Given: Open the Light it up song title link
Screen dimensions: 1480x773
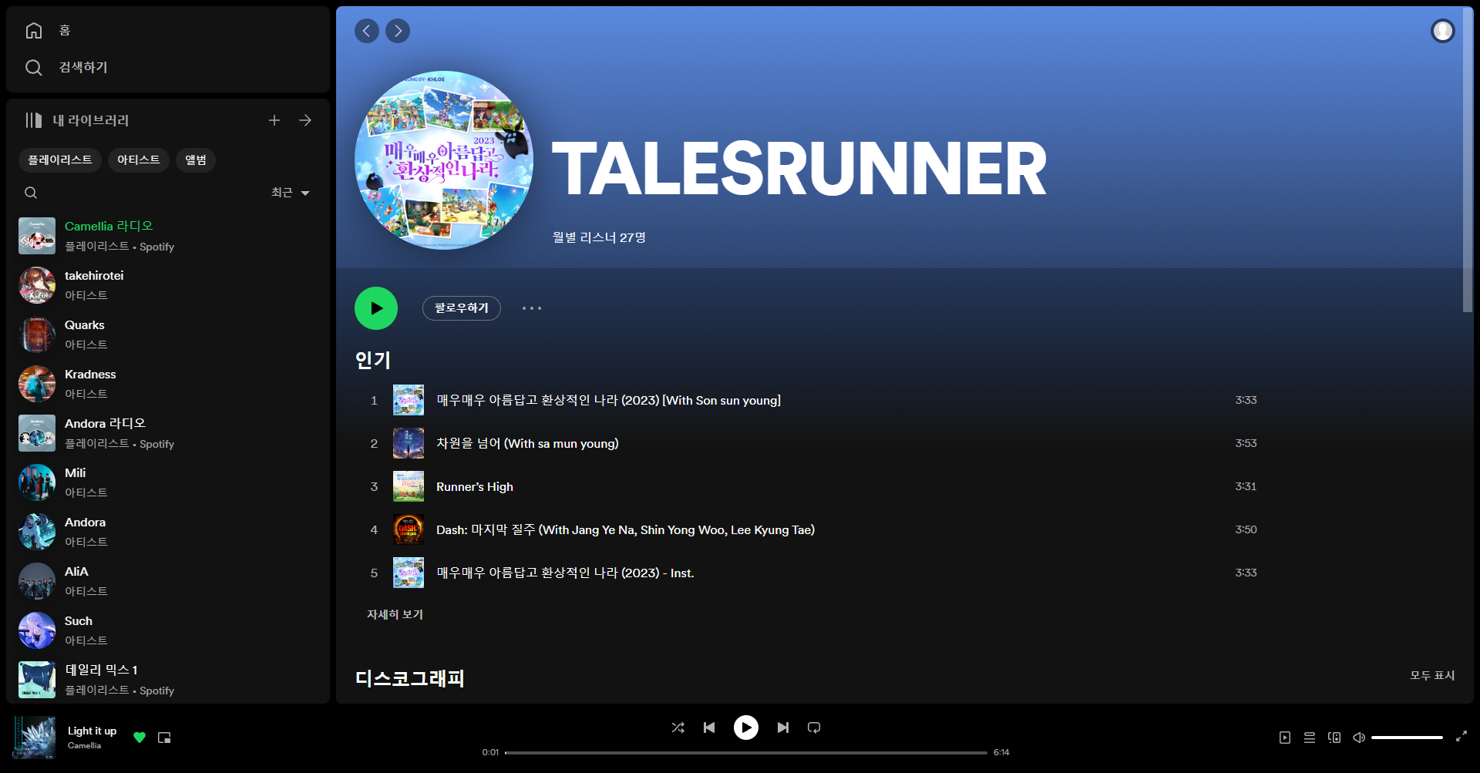Looking at the screenshot, I should [92, 731].
